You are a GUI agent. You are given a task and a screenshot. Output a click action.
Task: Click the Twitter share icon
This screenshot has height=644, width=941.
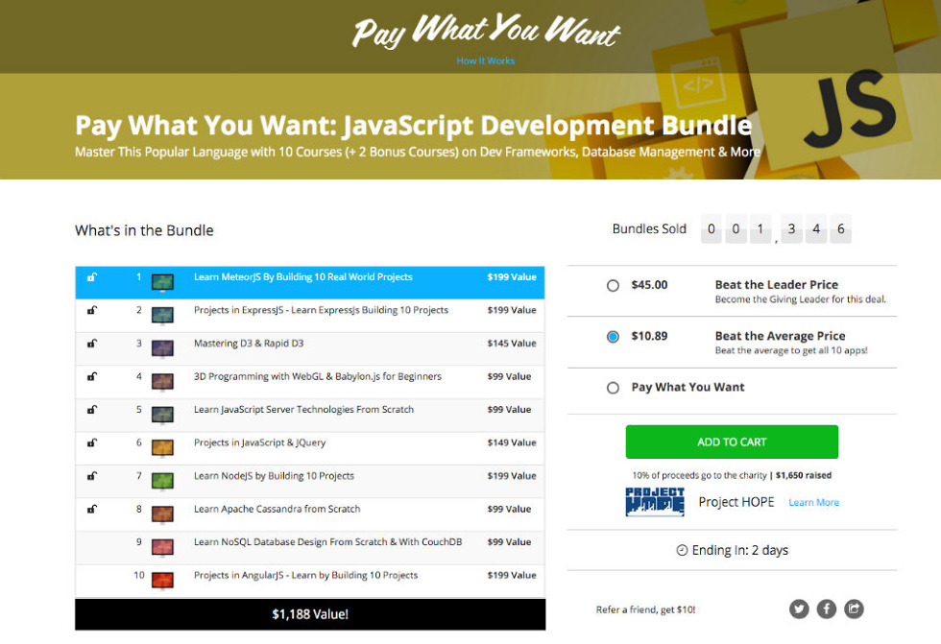[x=799, y=608]
